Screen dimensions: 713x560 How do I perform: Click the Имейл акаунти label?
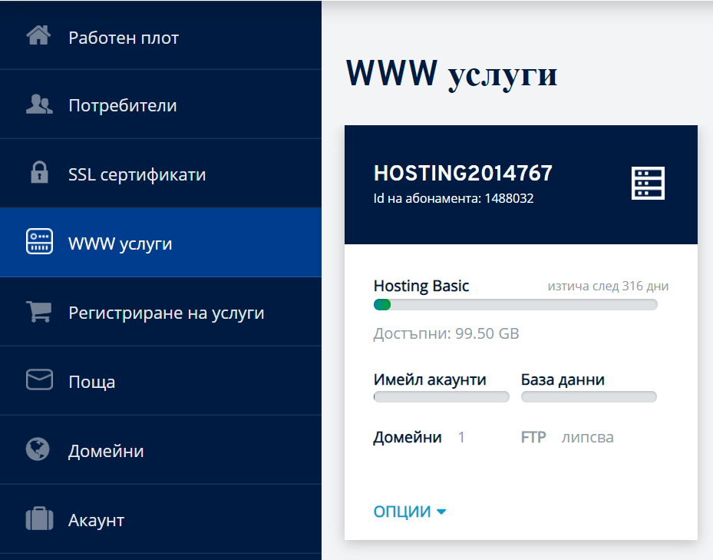tap(430, 379)
